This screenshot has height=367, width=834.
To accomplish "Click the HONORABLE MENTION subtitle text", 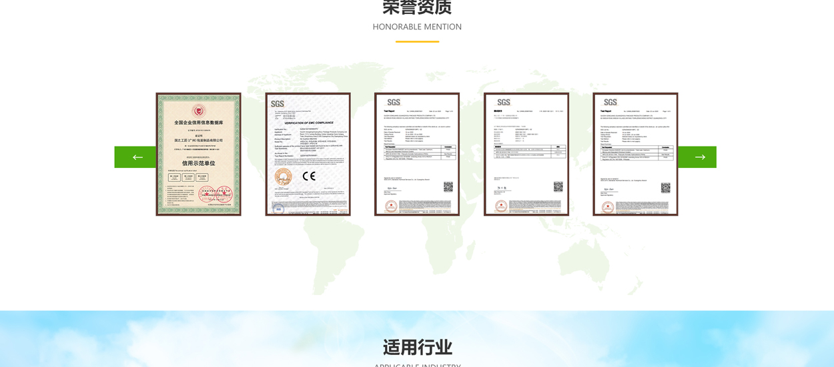I will (417, 27).
